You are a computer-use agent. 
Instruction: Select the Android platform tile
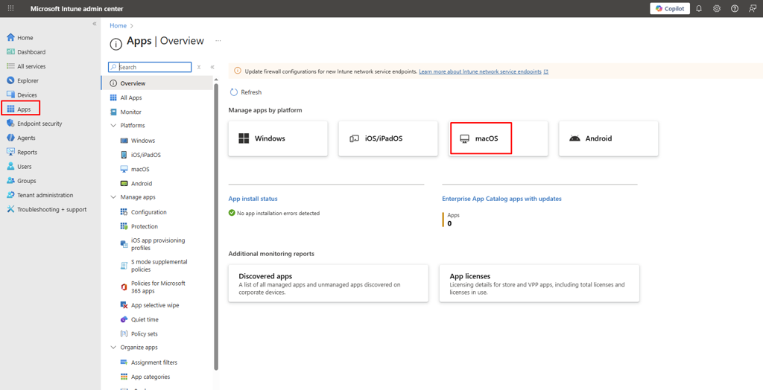click(608, 138)
